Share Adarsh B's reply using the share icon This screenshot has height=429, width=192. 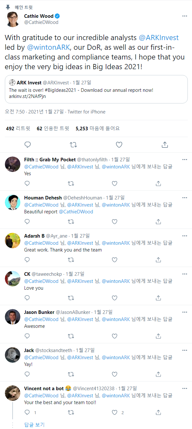click(158, 260)
